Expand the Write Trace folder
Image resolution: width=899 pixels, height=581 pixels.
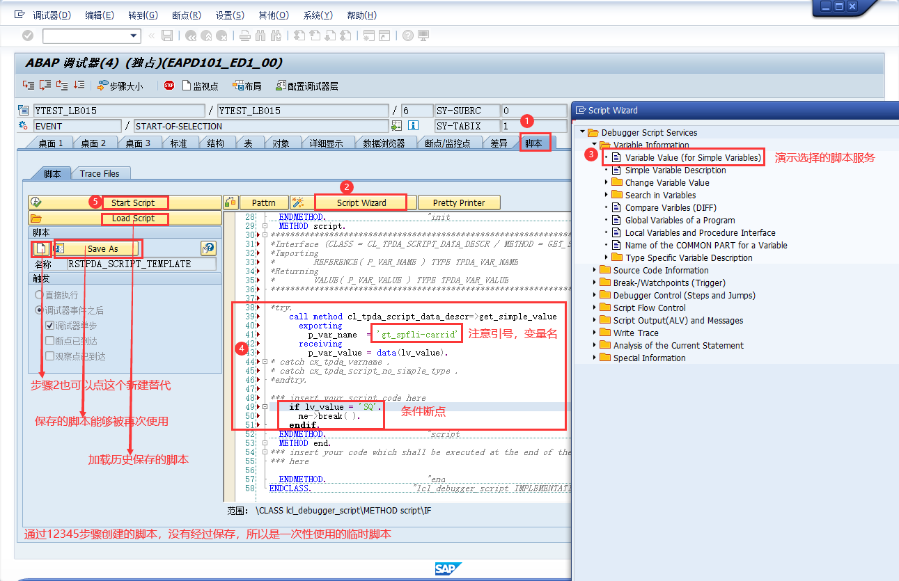tap(594, 333)
